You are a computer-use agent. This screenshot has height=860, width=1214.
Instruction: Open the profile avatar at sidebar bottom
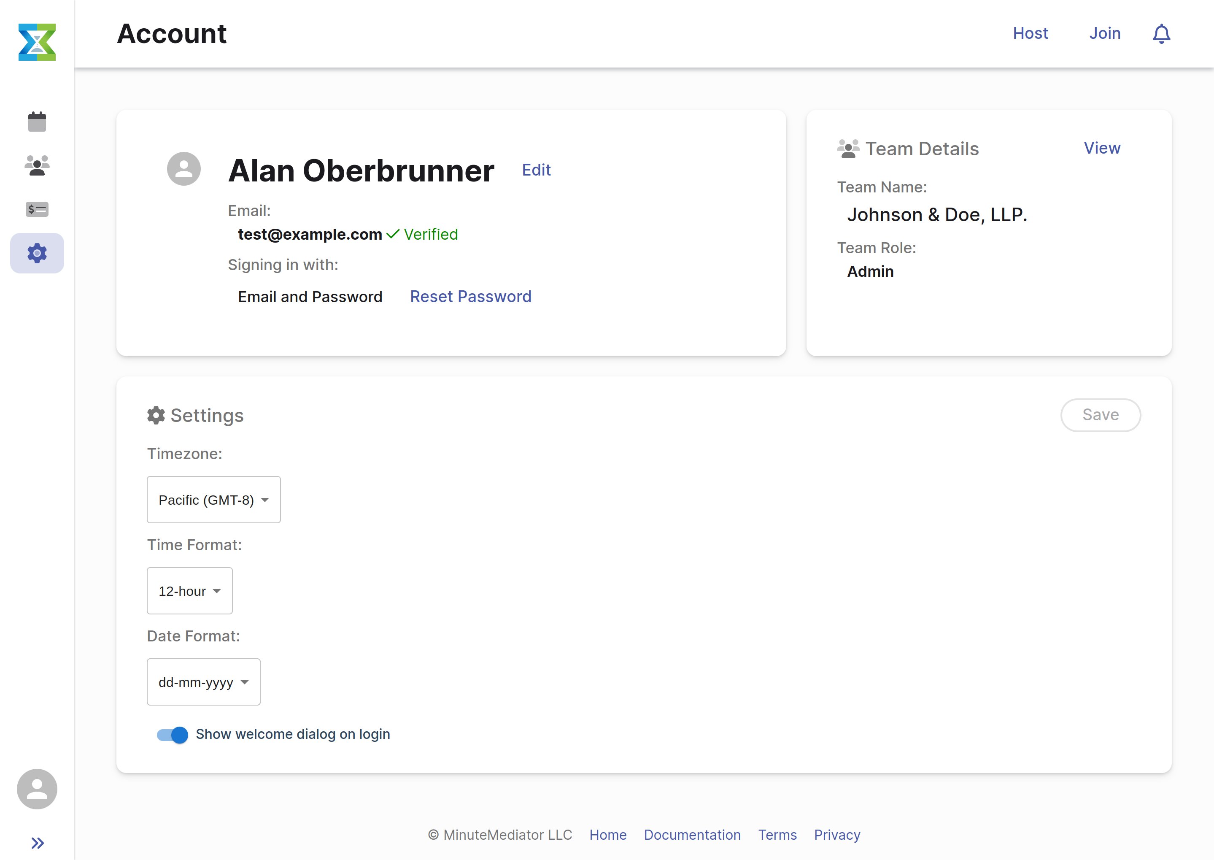click(37, 789)
